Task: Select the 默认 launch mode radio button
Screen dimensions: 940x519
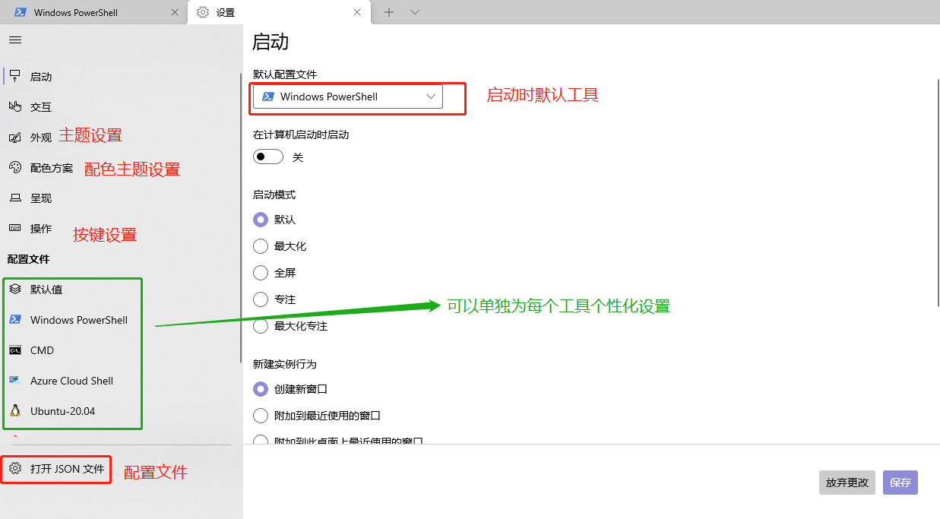Action: (x=261, y=220)
